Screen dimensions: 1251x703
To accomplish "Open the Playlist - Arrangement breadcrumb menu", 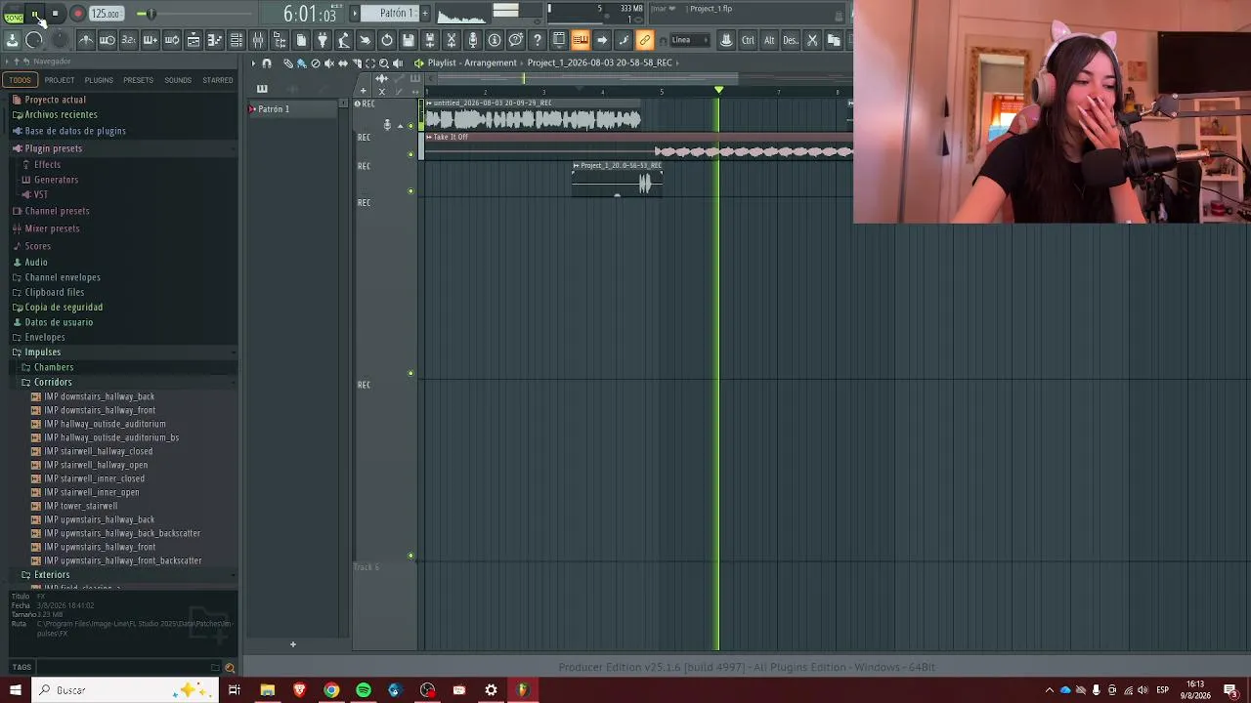I will (472, 63).
